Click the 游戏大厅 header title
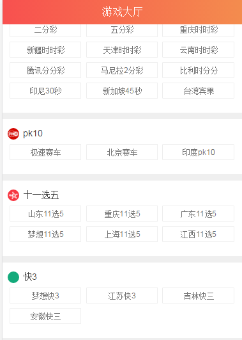 pyautogui.click(x=122, y=12)
